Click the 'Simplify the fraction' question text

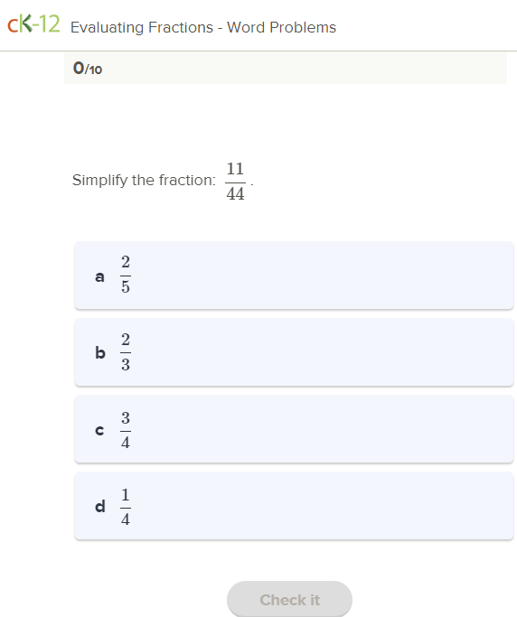pyautogui.click(x=144, y=180)
